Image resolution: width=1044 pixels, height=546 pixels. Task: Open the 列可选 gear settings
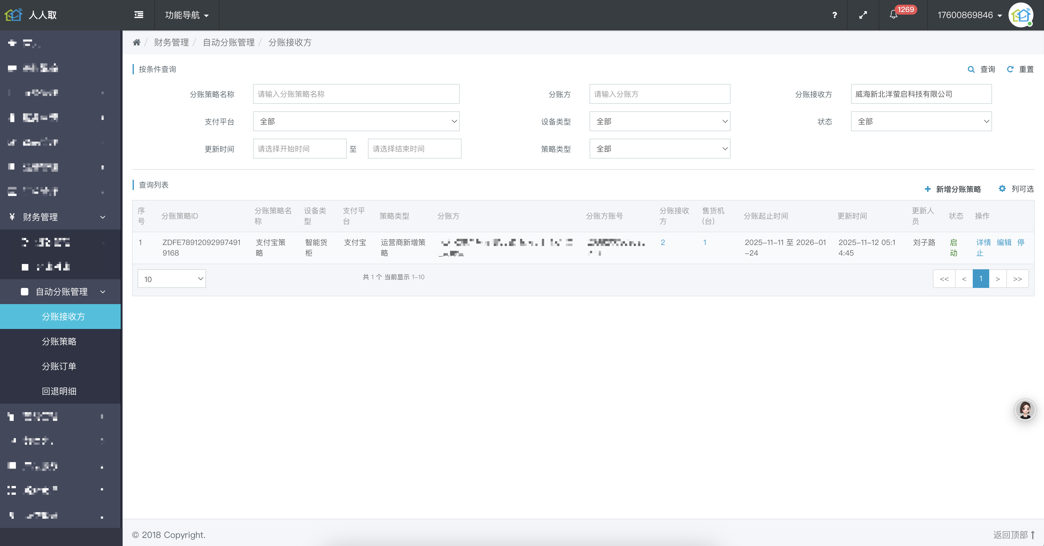[1002, 189]
